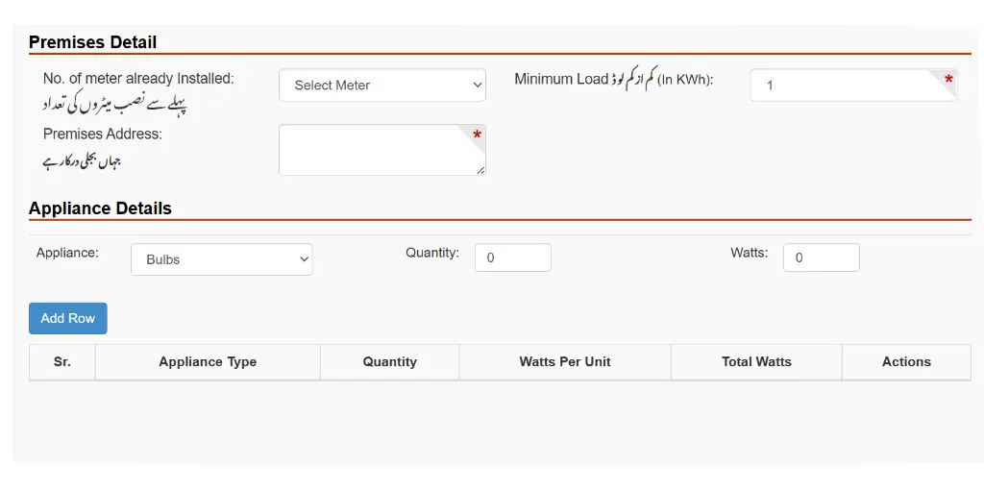Click the Minimum Load input field

click(x=853, y=85)
